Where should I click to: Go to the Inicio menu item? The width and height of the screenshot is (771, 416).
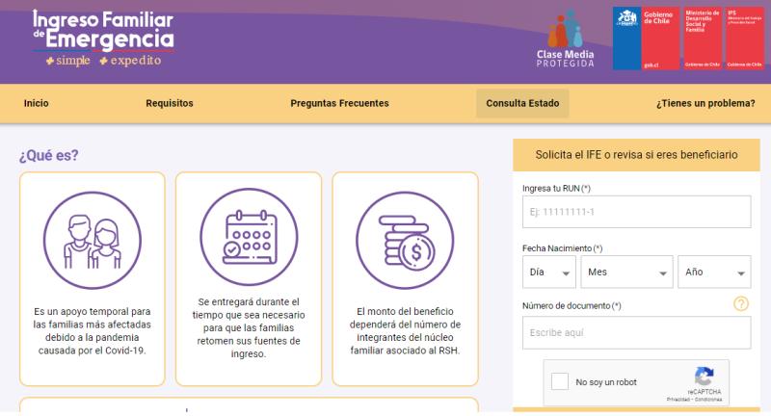click(37, 103)
